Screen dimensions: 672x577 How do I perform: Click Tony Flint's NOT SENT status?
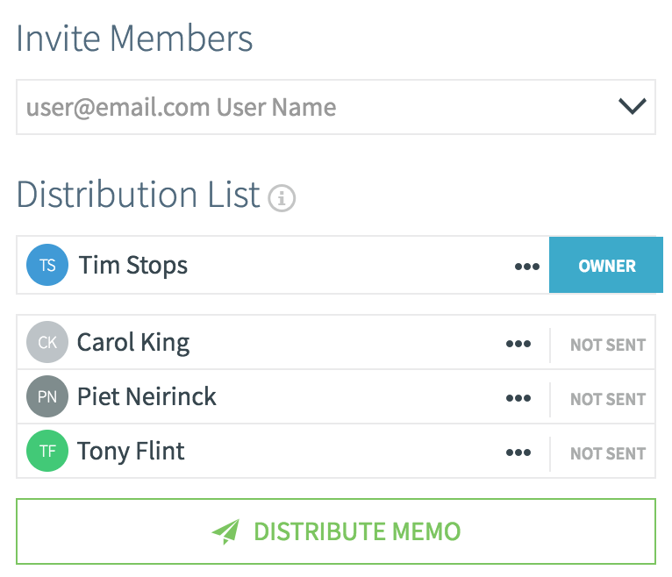tap(608, 453)
